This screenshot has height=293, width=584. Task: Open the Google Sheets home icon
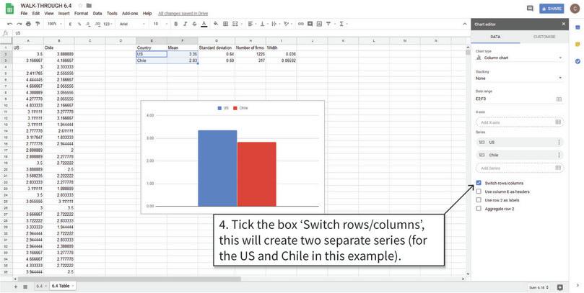pos(9,9)
